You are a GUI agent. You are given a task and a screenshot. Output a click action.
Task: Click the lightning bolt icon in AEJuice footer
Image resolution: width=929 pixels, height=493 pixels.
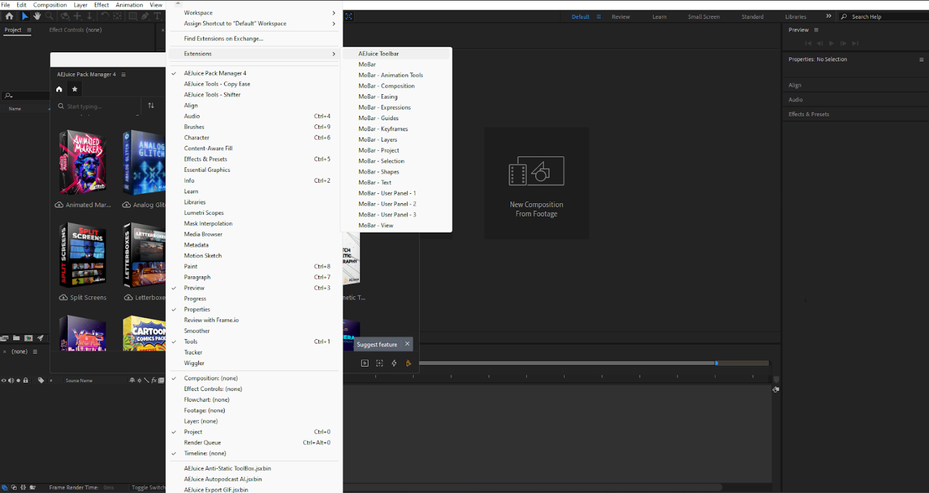click(394, 363)
